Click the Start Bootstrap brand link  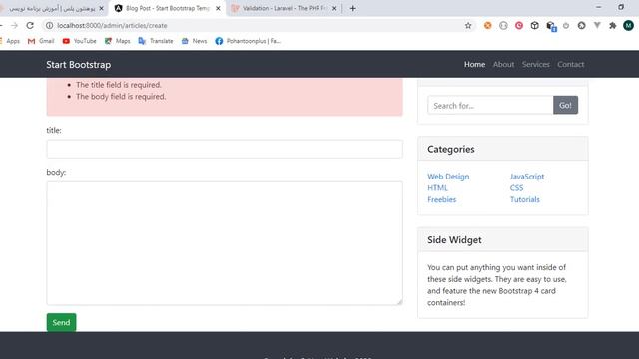[78, 64]
